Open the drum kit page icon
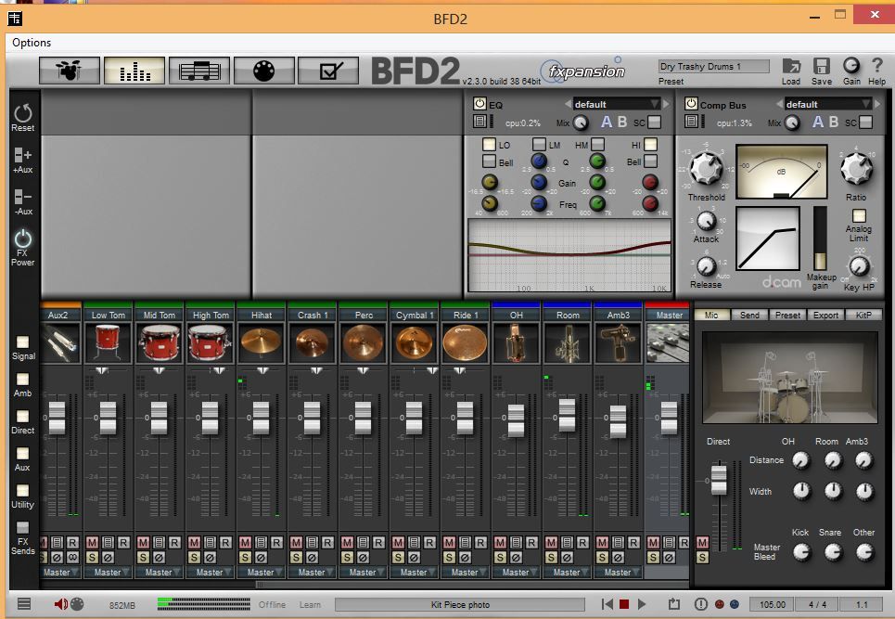 click(70, 71)
